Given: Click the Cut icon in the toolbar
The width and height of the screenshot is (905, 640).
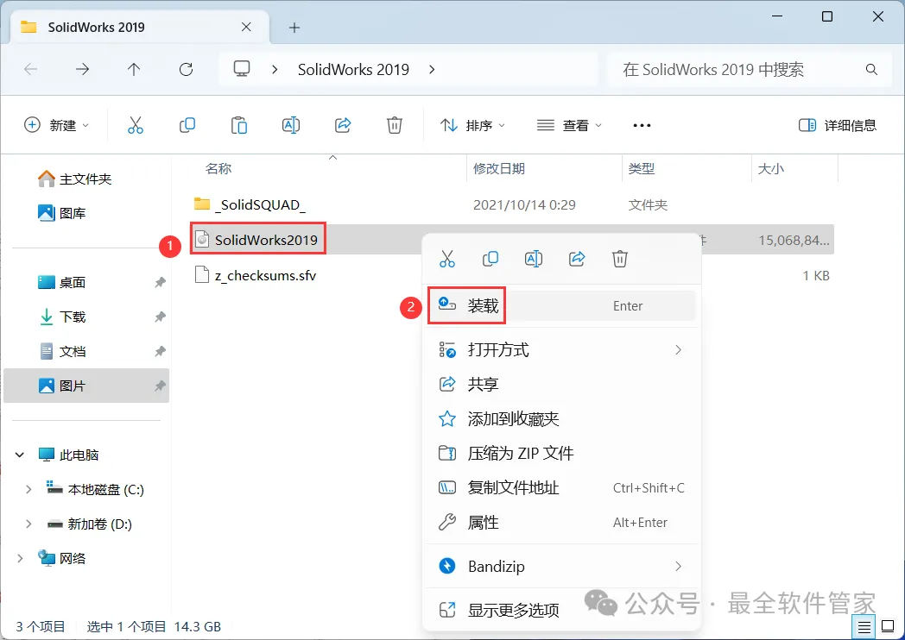Looking at the screenshot, I should tap(135, 125).
